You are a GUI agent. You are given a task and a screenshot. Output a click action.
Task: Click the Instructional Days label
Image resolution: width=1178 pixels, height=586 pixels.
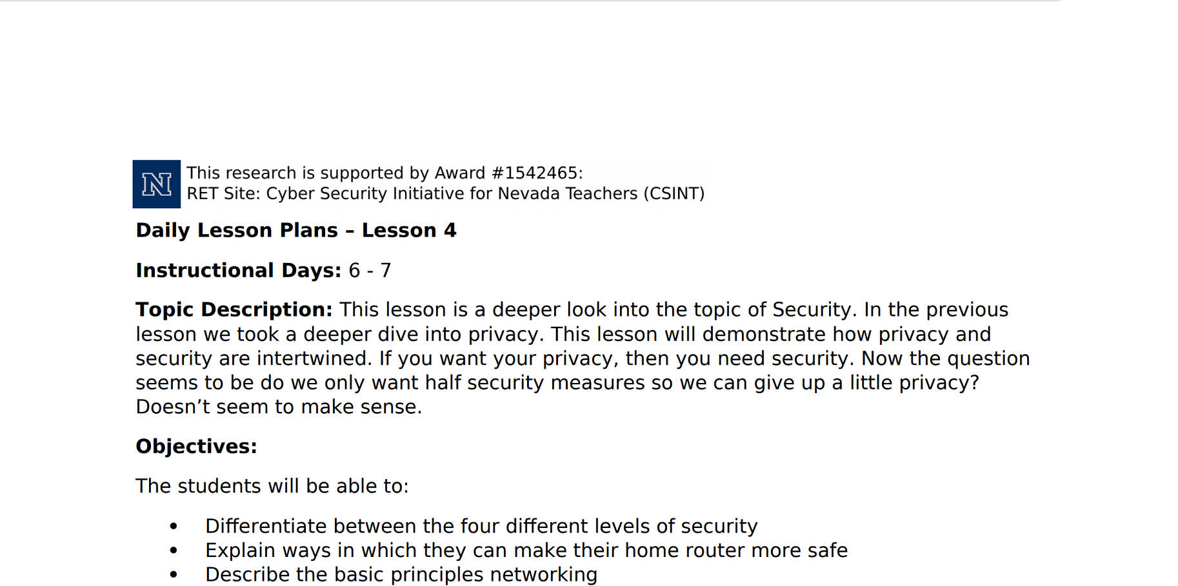tap(238, 270)
